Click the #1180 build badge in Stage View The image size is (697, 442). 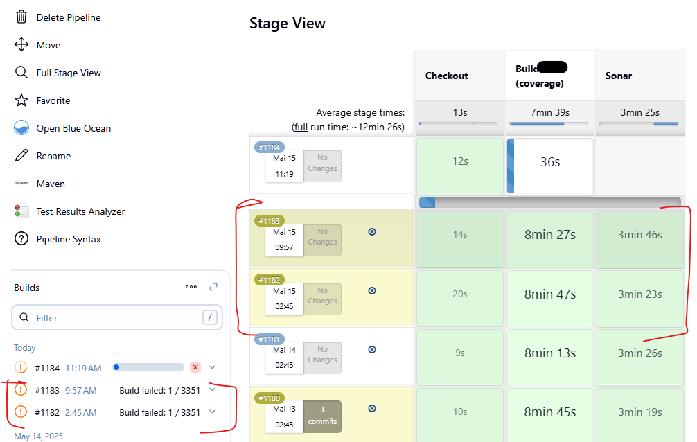click(269, 398)
